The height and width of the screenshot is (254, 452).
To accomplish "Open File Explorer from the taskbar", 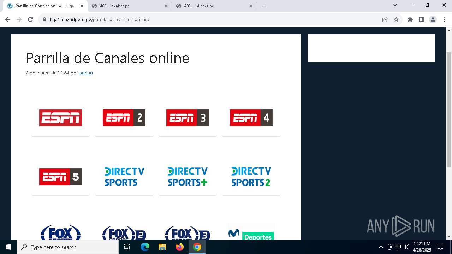I will point(162,247).
